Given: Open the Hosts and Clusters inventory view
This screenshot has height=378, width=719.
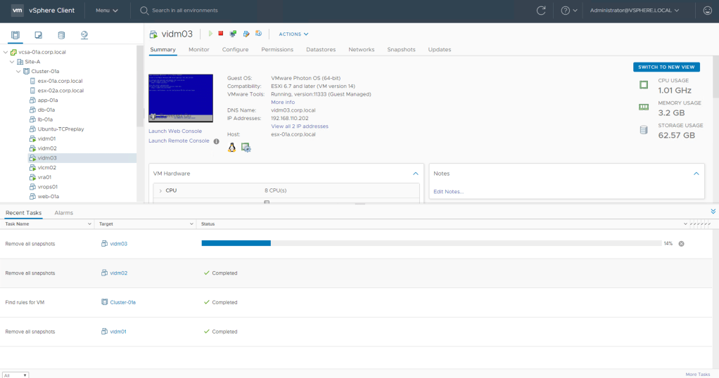Looking at the screenshot, I should coord(15,34).
